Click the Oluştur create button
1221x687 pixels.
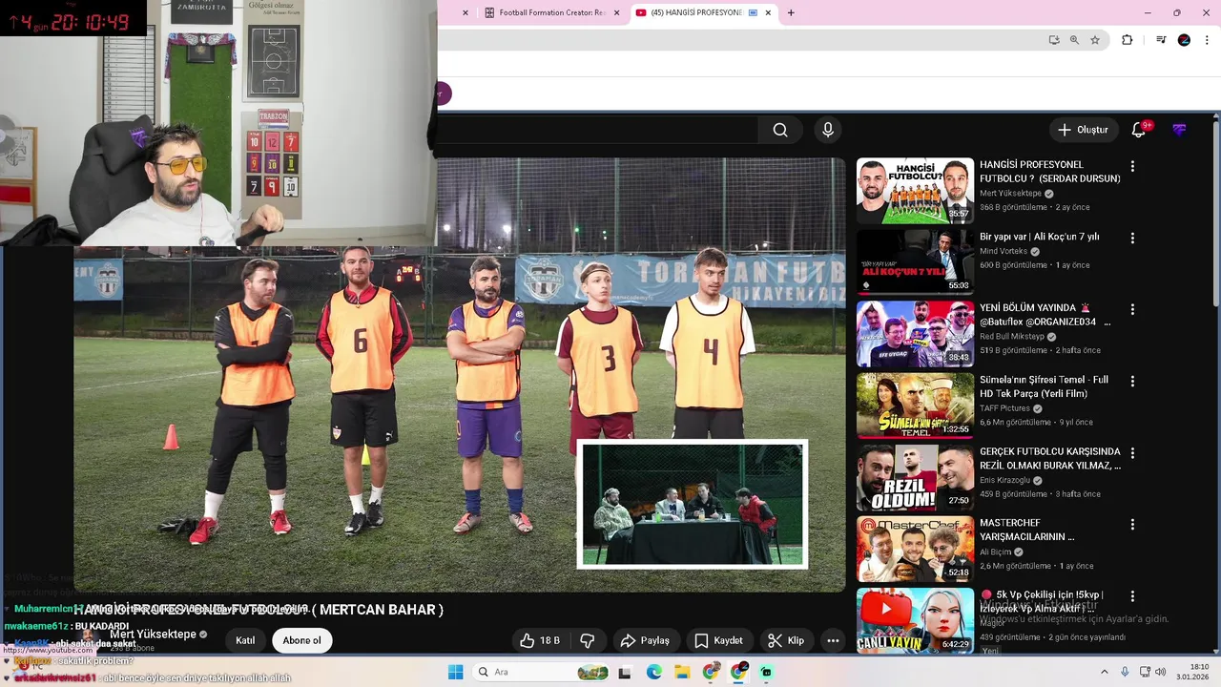tap(1084, 130)
